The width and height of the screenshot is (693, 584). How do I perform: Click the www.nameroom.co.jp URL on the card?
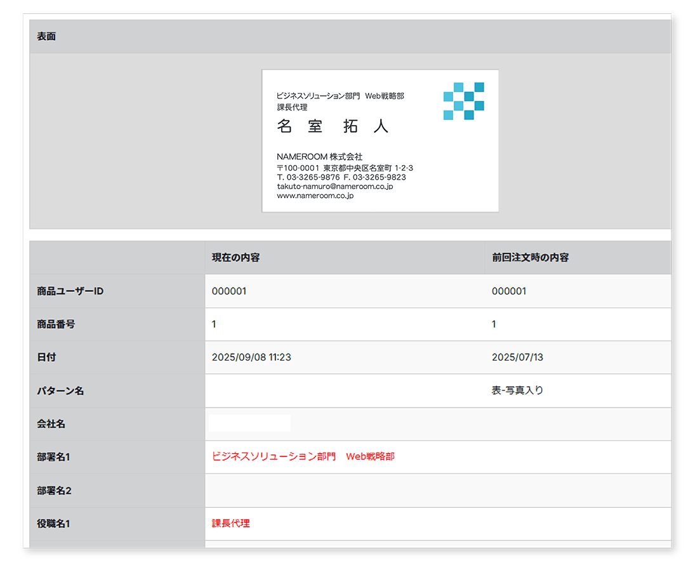[x=315, y=196]
